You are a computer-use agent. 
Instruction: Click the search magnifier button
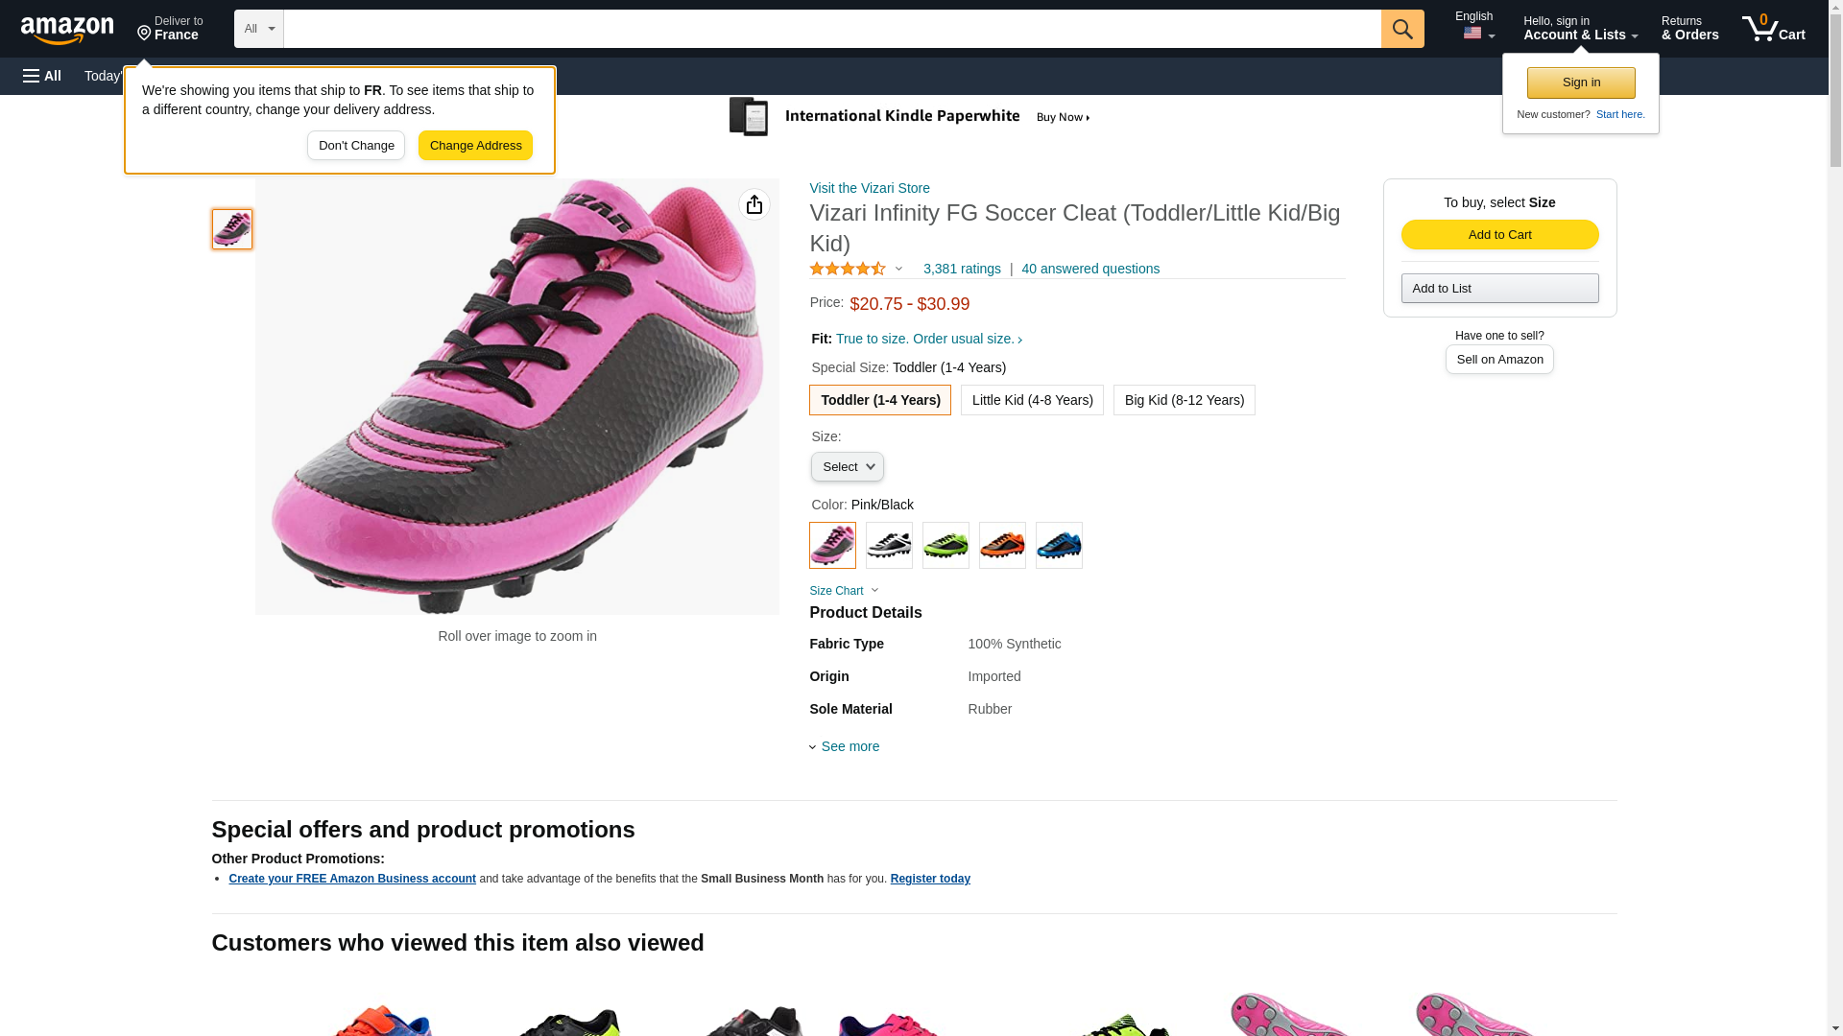click(x=1402, y=29)
